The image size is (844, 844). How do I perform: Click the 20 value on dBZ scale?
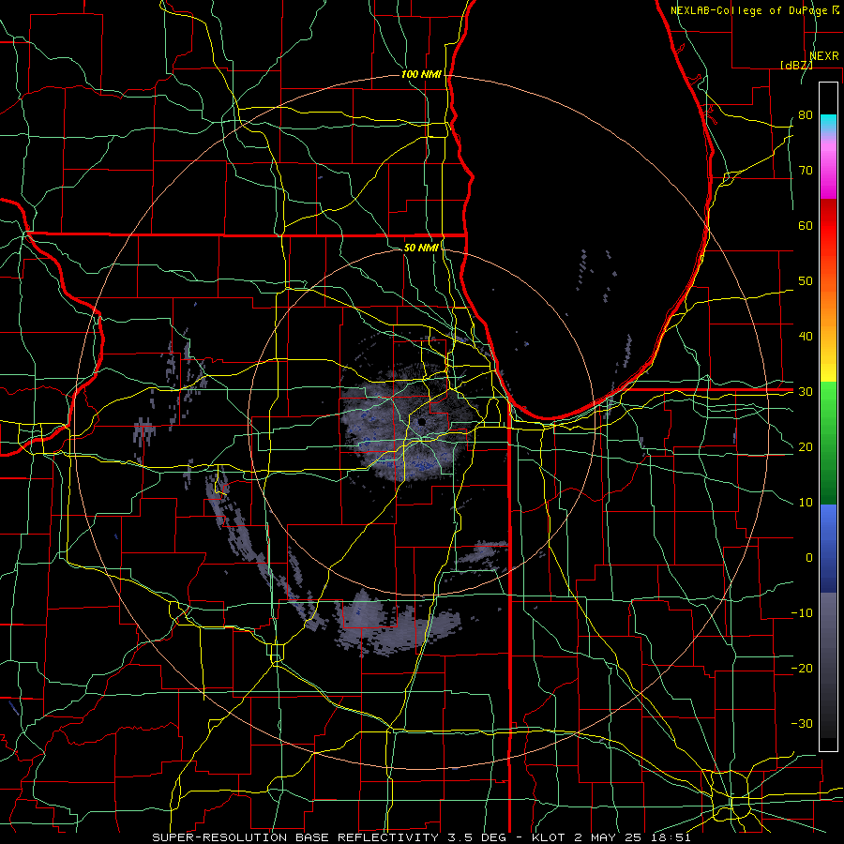(x=806, y=447)
